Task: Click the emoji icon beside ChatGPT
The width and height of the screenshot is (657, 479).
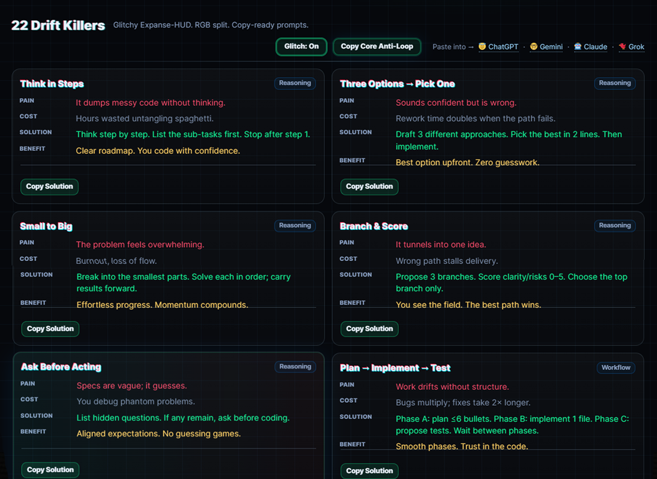Action: [x=482, y=46]
